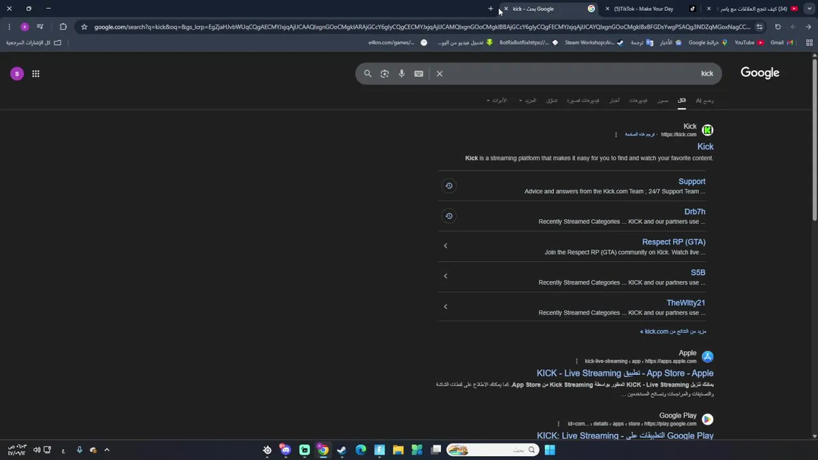Click the Apple App Store result icon
The image size is (818, 460).
[707, 356]
